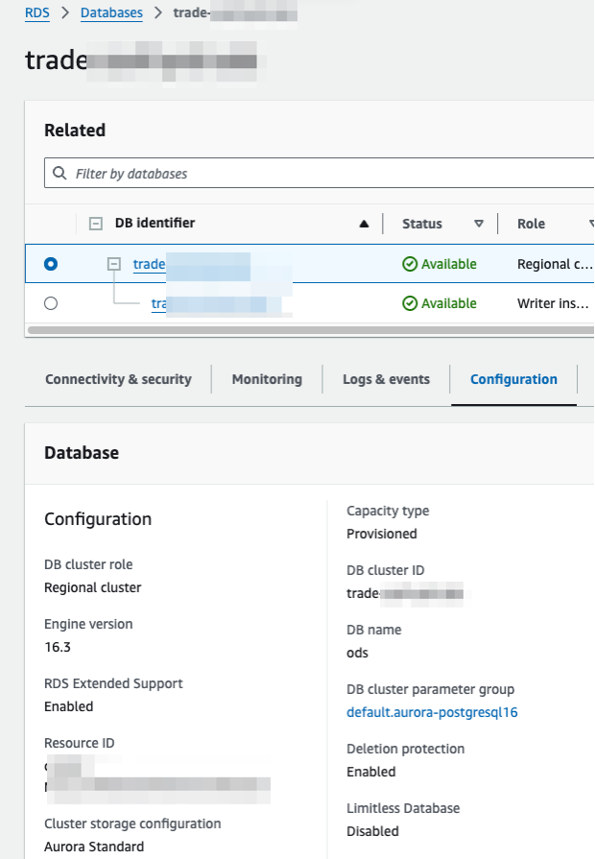This screenshot has height=859, width=595.
Task: Click the Role column header
Action: 531,224
